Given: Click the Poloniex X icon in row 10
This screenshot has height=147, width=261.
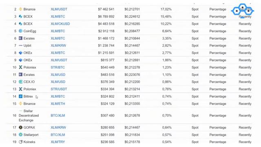Looking at the screenshot, I should point(20,67).
